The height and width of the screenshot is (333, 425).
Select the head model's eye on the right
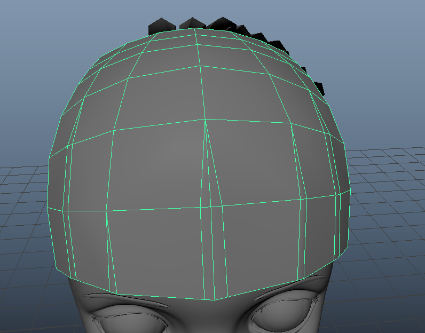[x=282, y=314]
